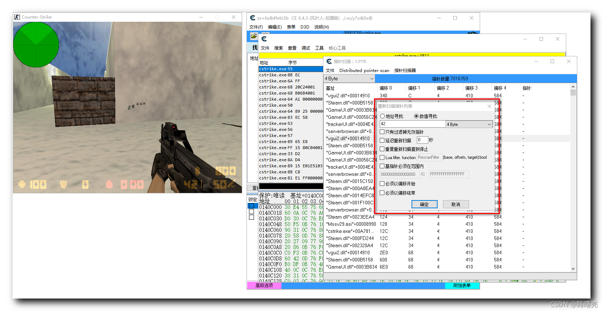Screen dimensions: 603x311
Task: Tick the Lua filter function checkbox
Action: point(382,158)
